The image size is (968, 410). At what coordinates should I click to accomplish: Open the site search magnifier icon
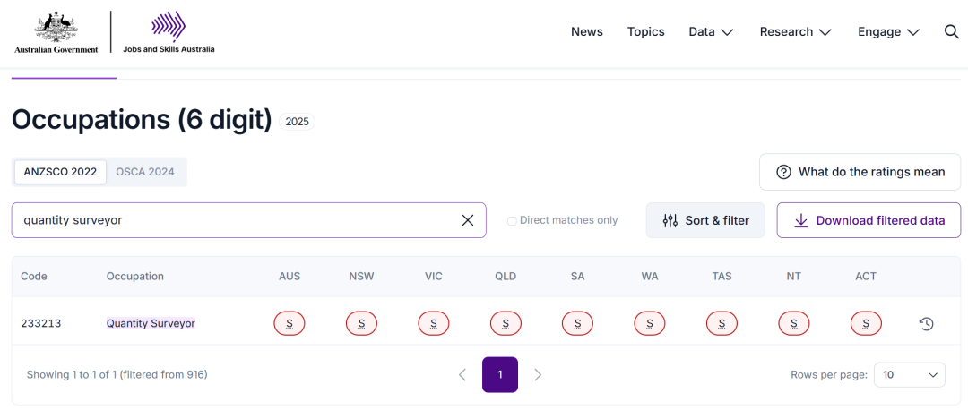point(952,31)
